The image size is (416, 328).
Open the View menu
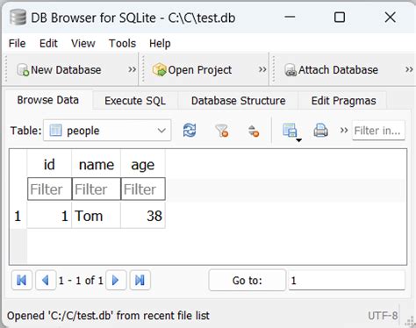pyautogui.click(x=83, y=44)
